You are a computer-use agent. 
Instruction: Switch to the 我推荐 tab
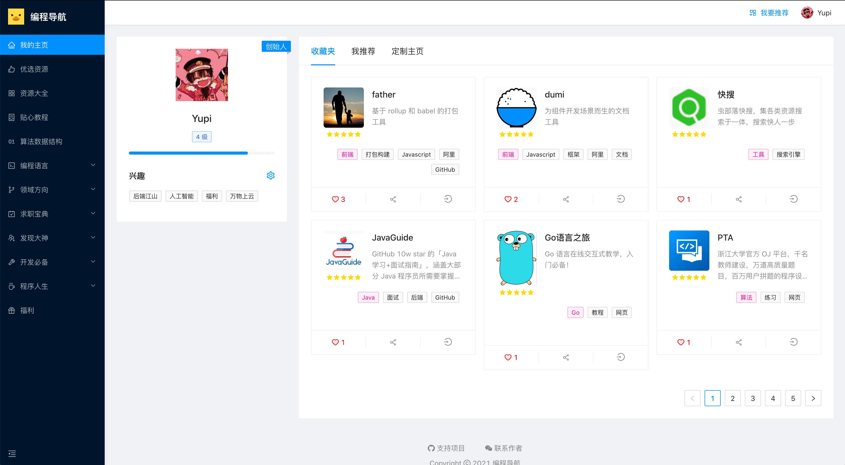point(363,51)
